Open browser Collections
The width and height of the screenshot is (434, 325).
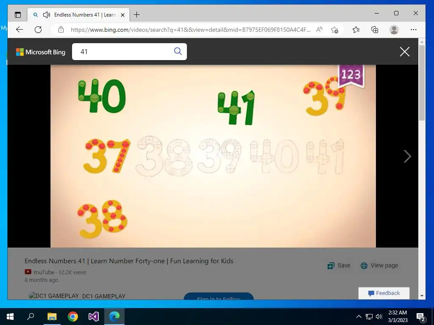[375, 30]
